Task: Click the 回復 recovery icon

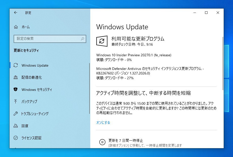Action: [16, 126]
